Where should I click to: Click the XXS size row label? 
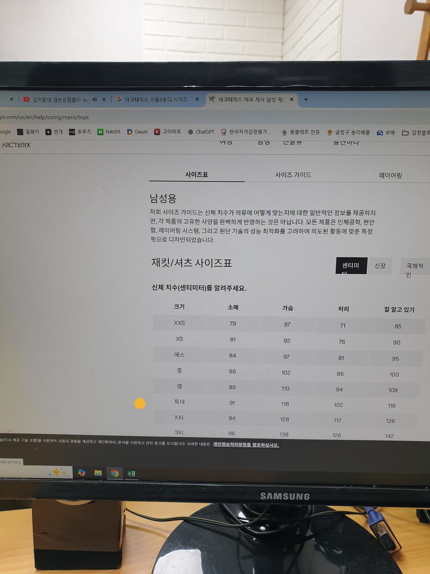click(179, 323)
